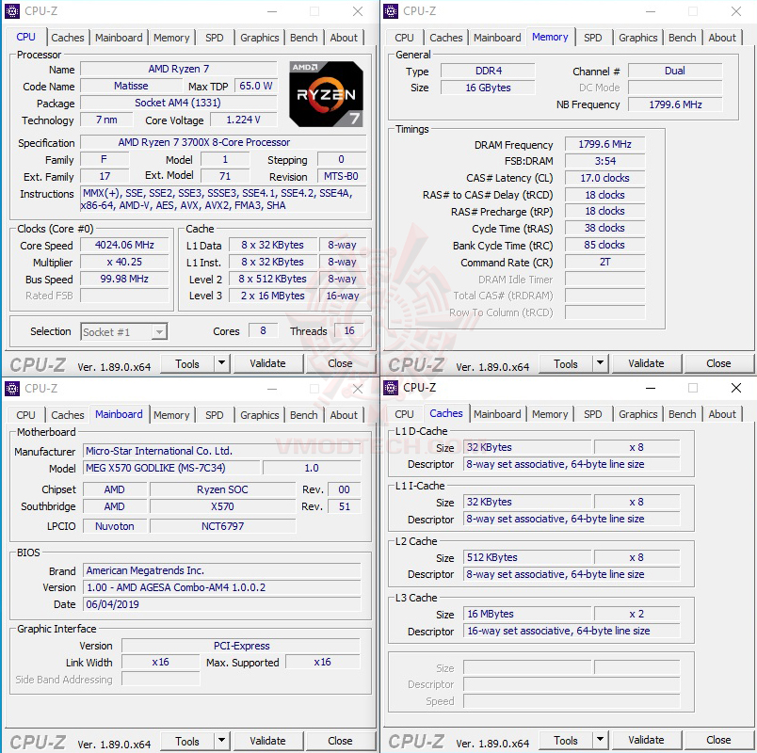
Task: Click the Code Name value Matisse
Action: click(x=131, y=86)
